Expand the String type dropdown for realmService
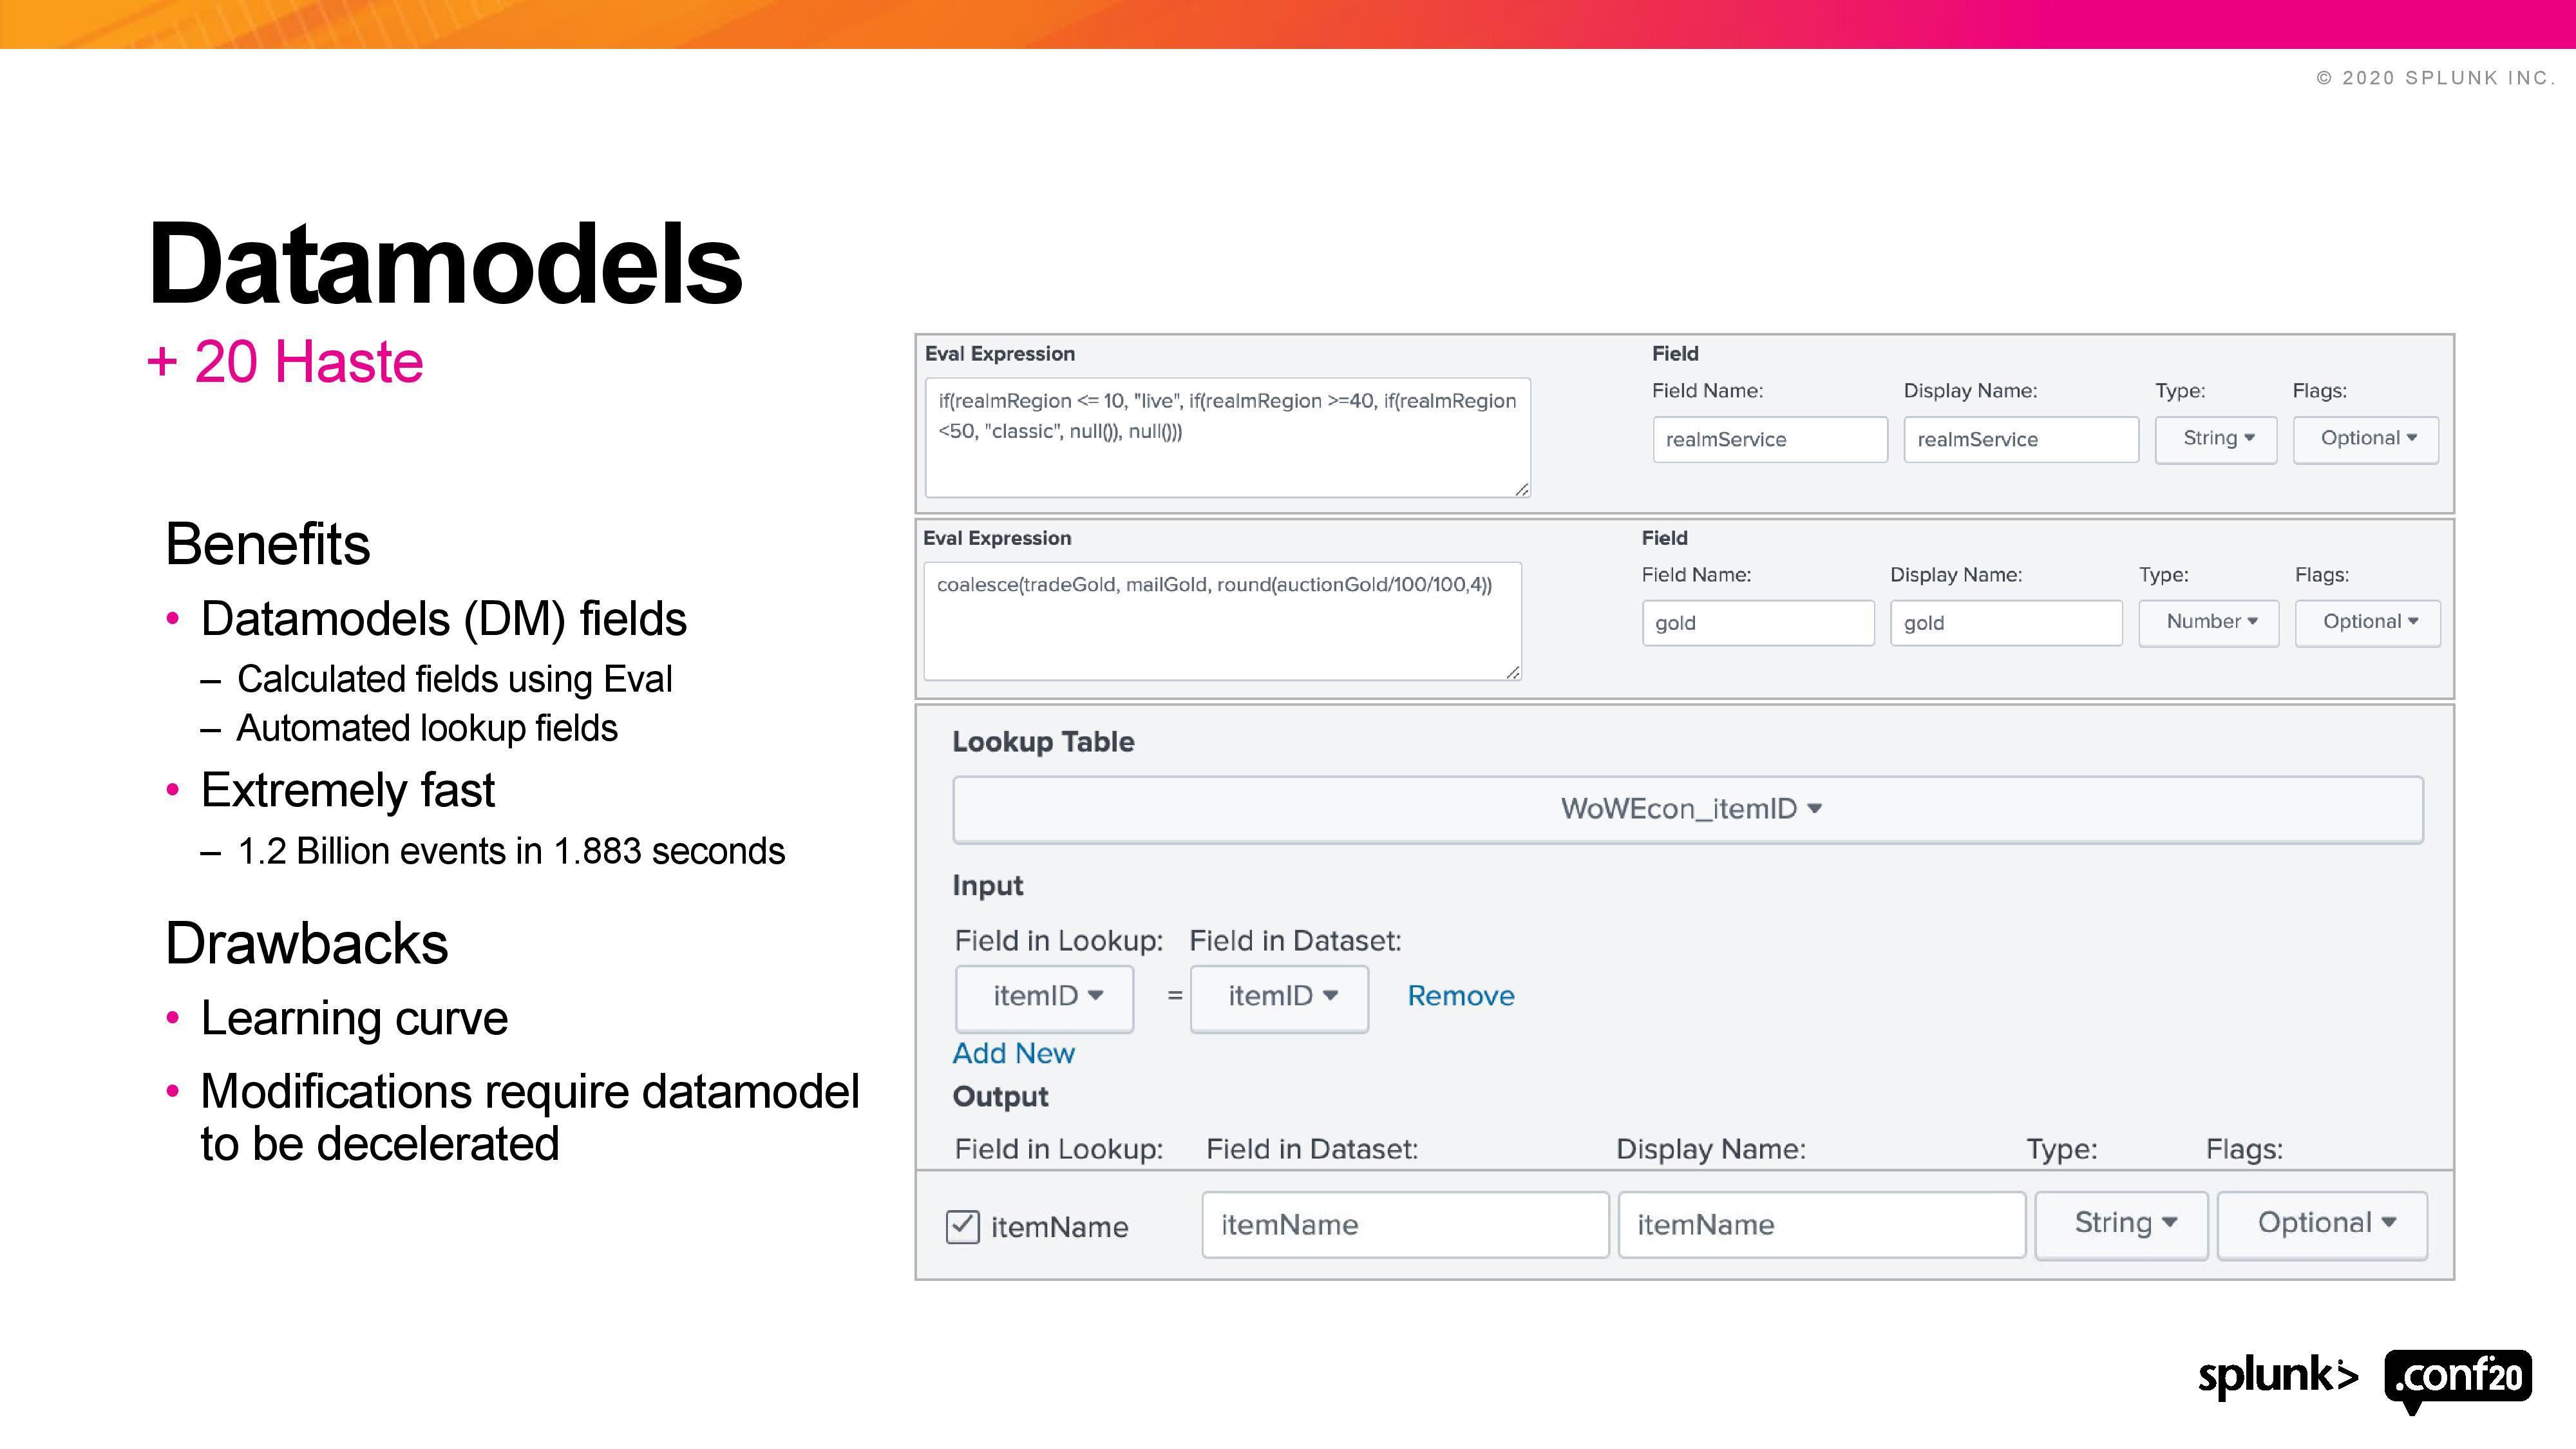The image size is (2576, 1449). coord(2216,439)
